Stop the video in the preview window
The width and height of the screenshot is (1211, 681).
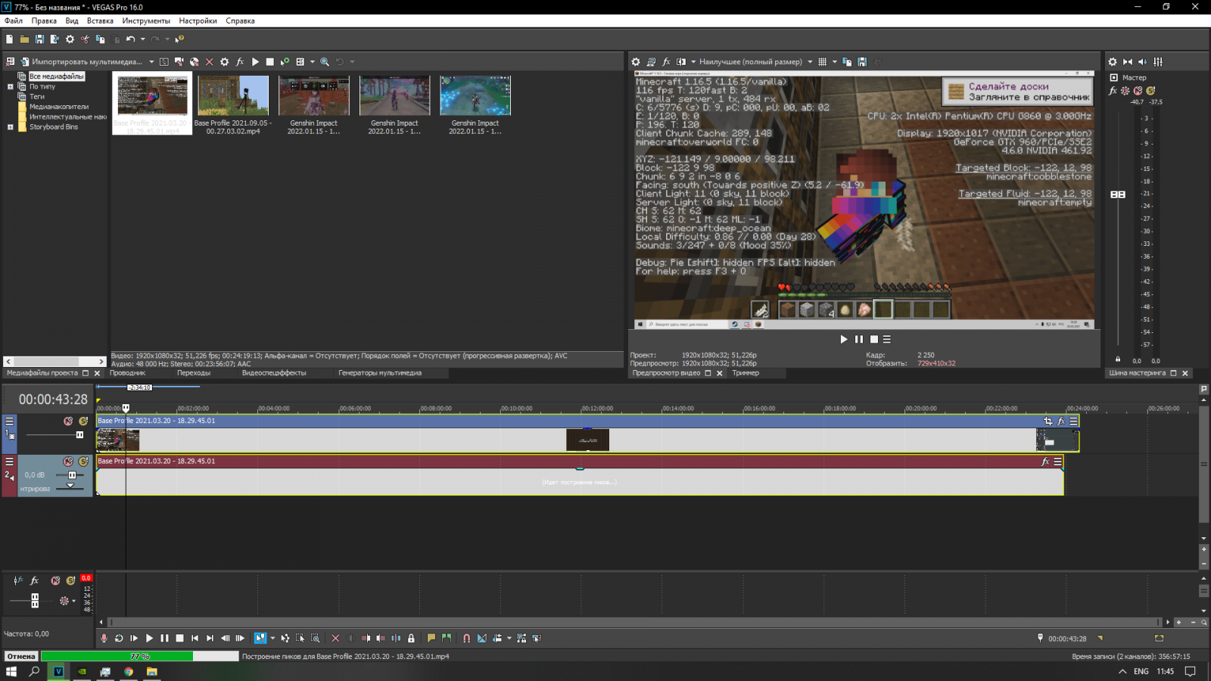click(874, 340)
